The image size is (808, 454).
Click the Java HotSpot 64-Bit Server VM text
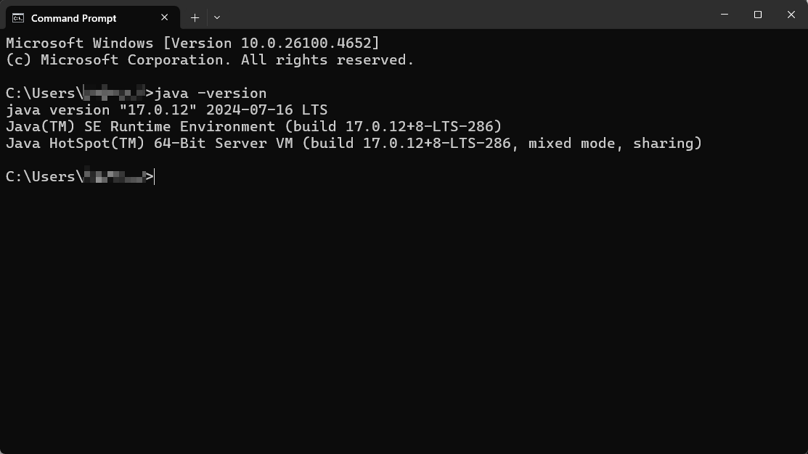click(149, 143)
